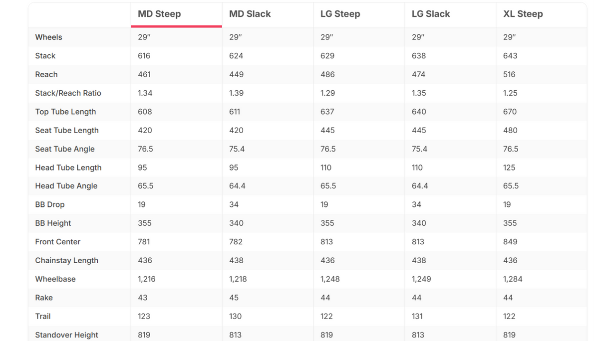Click the Wheelbase row label
The image size is (606, 341).
55,279
